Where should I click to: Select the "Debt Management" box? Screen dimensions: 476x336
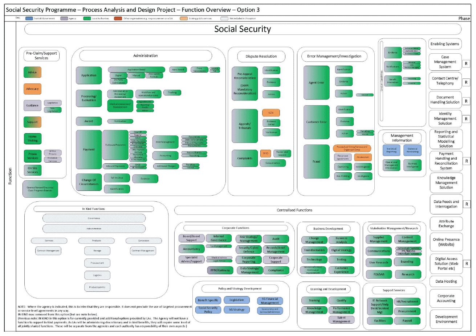166,142
